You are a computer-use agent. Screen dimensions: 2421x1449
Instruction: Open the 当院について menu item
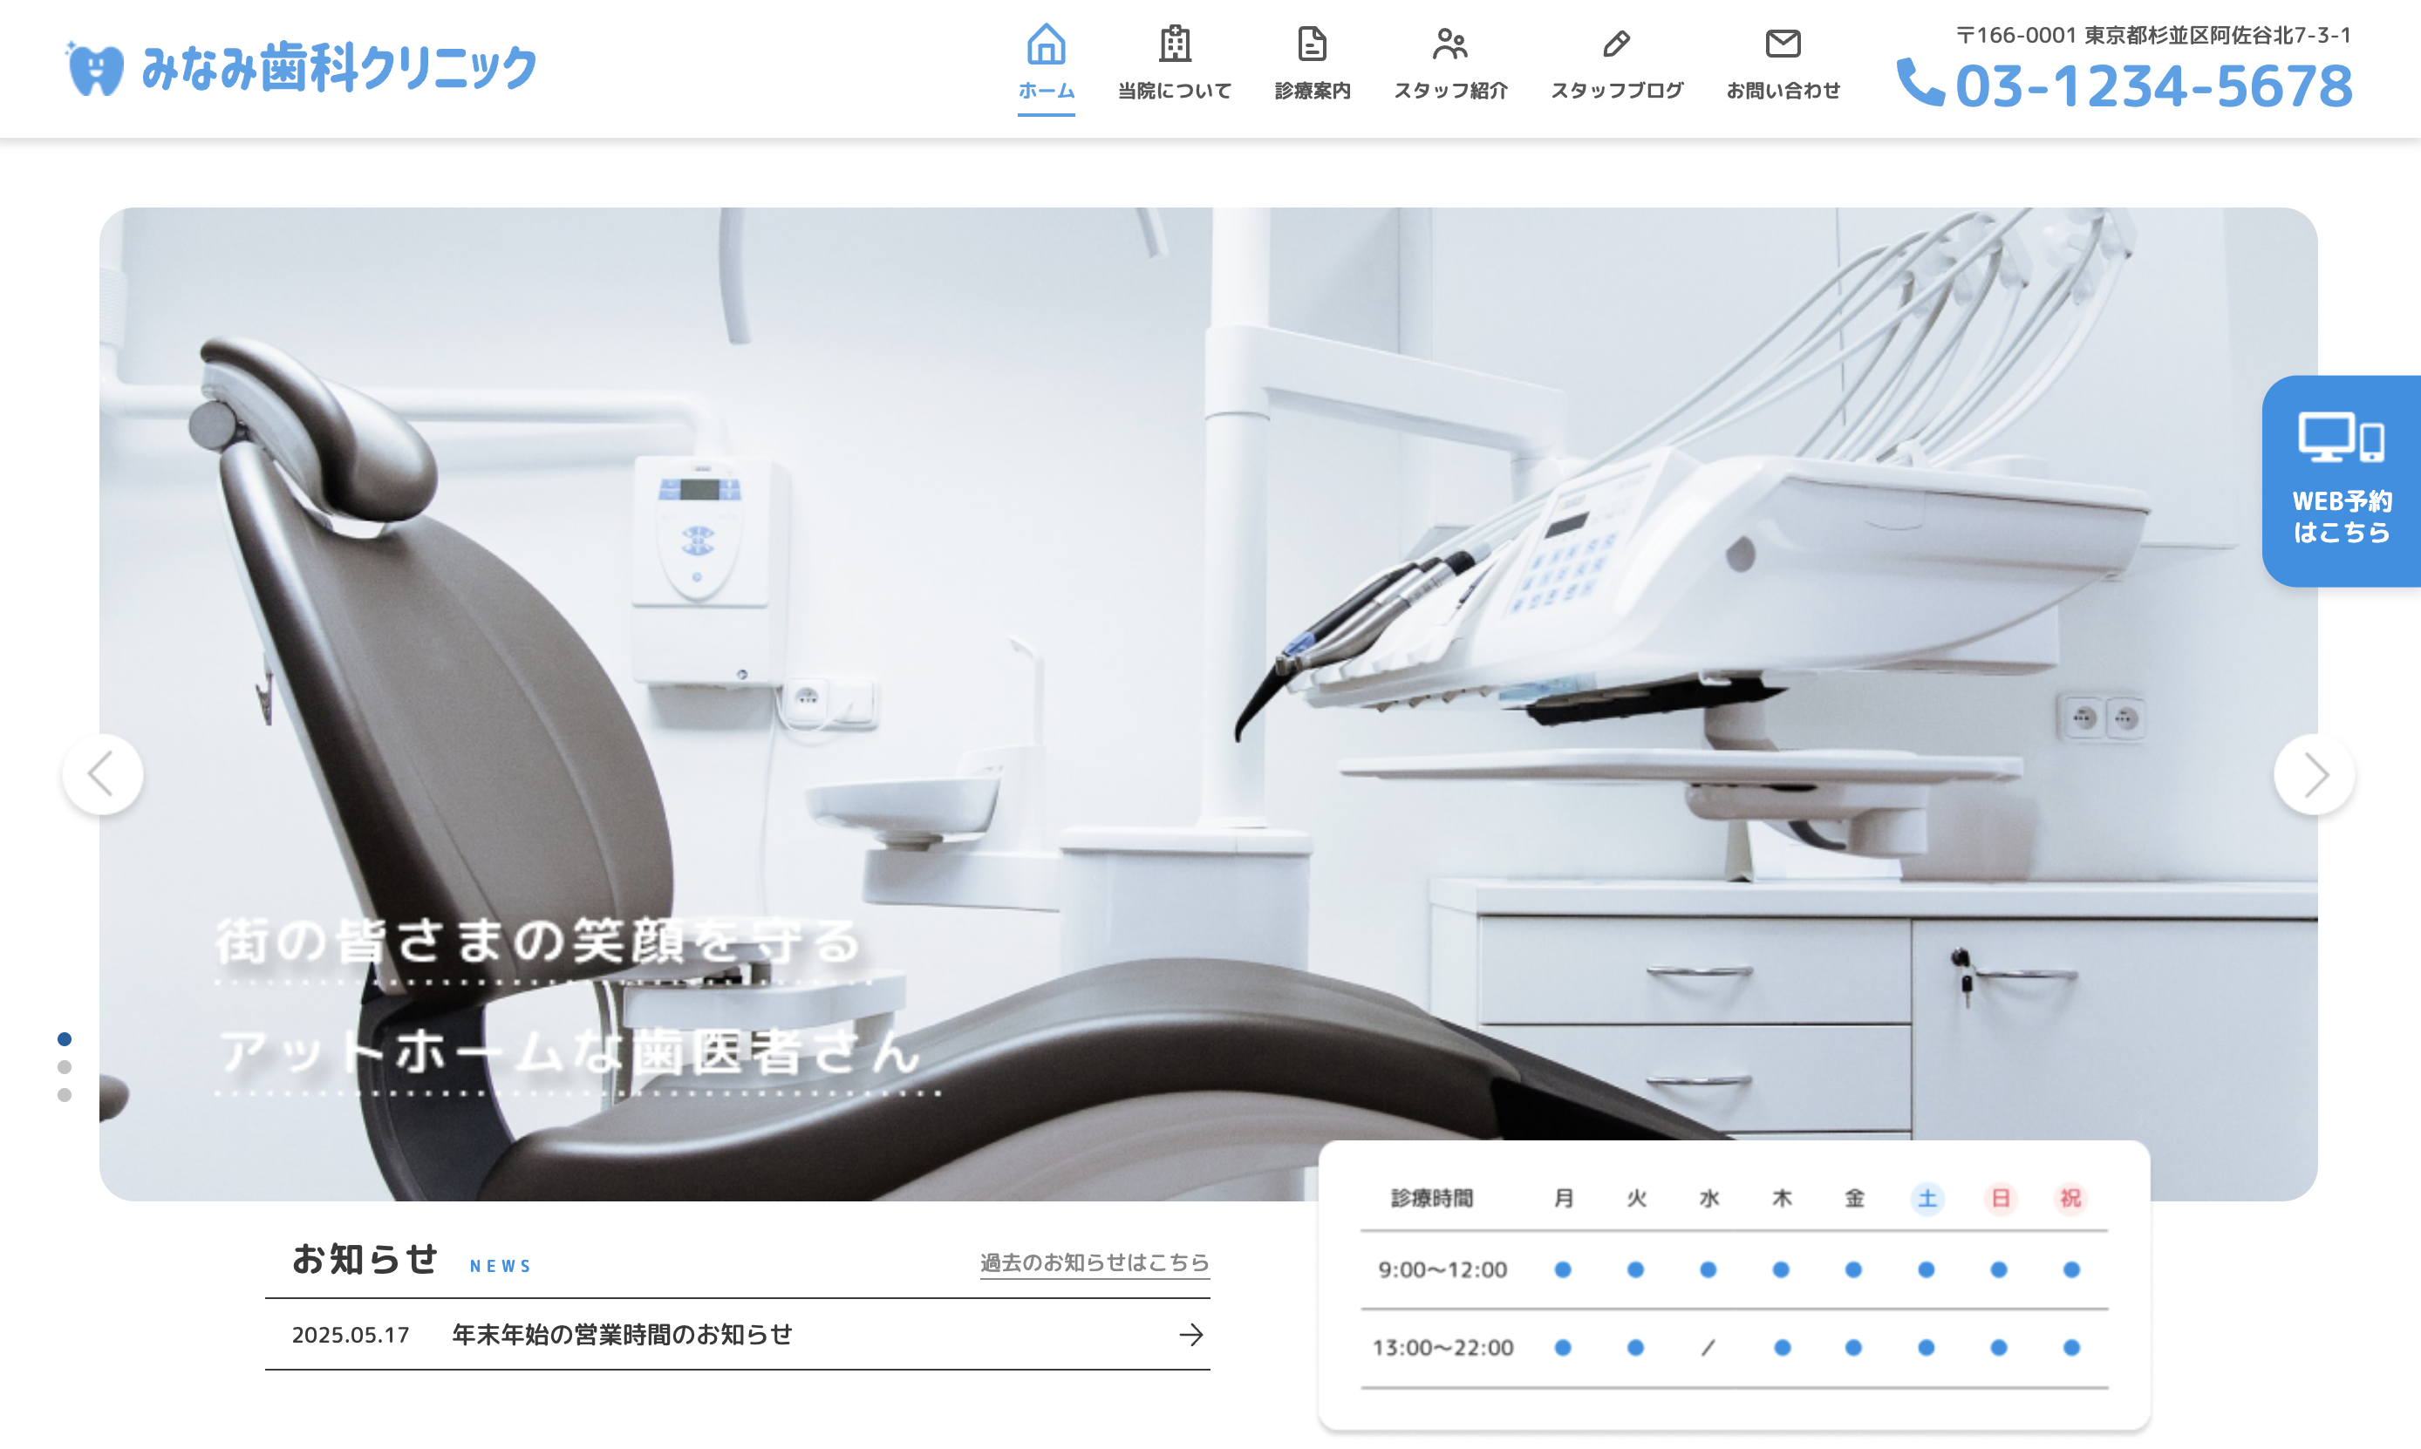click(1174, 91)
